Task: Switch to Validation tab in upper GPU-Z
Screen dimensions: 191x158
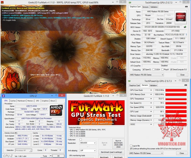Action: (x=154, y=7)
